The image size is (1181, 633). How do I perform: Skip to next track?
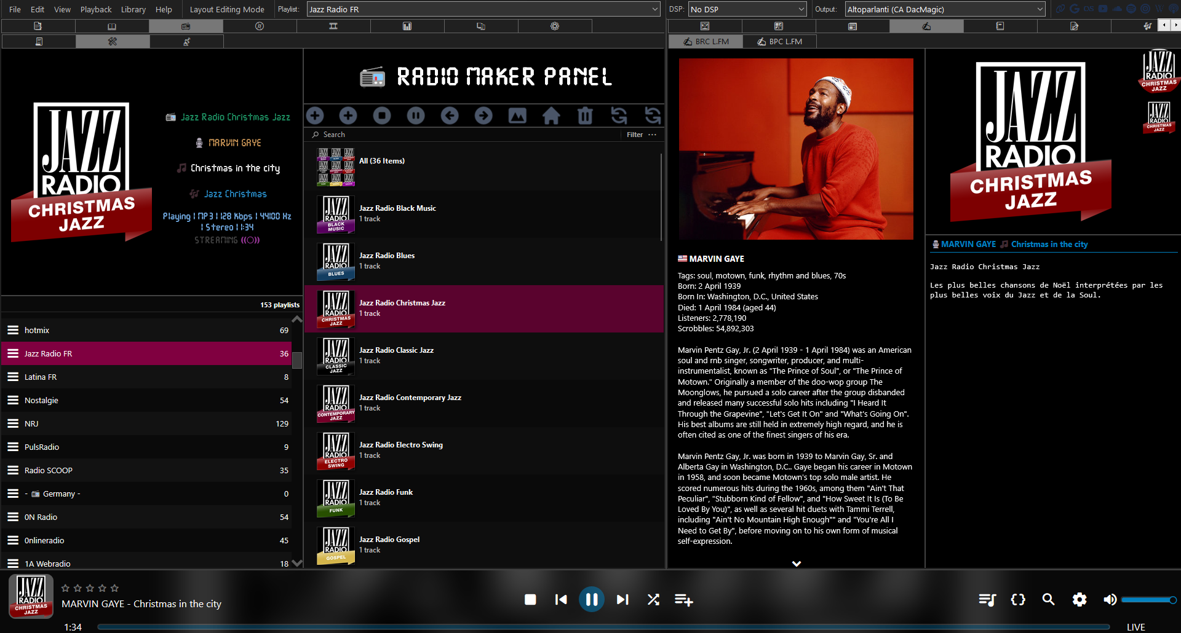[x=622, y=599]
